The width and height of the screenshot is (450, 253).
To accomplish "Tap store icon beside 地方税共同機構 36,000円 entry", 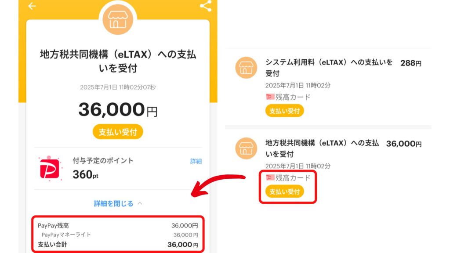I will click(246, 148).
